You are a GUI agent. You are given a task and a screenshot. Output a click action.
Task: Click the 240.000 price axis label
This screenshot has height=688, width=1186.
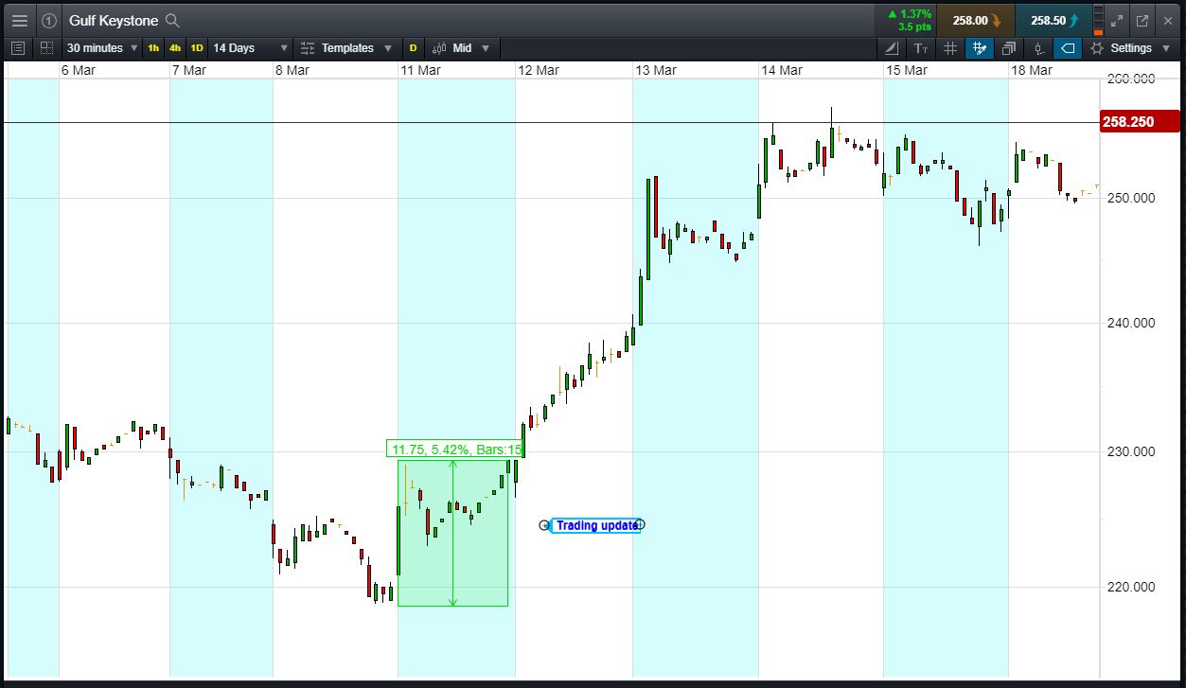[x=1130, y=323]
